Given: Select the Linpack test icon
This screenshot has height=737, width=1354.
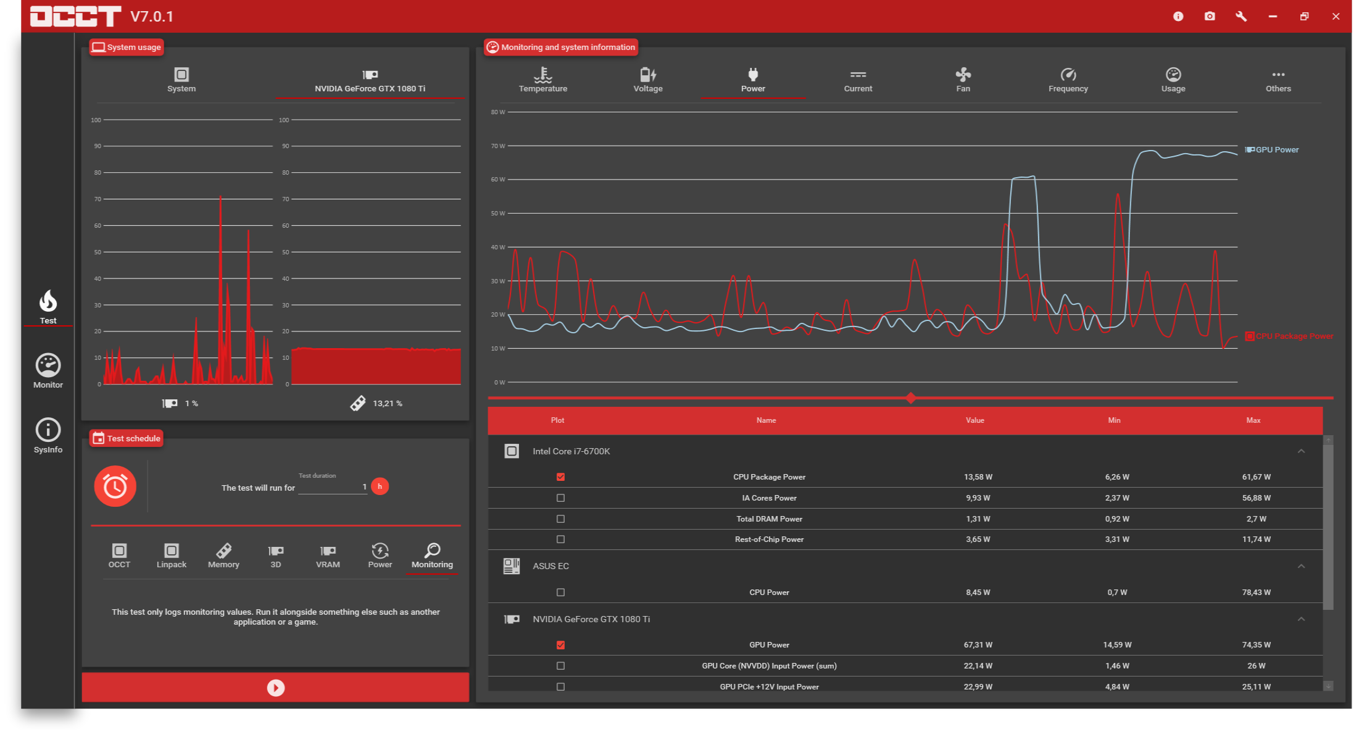Looking at the screenshot, I should click(172, 555).
